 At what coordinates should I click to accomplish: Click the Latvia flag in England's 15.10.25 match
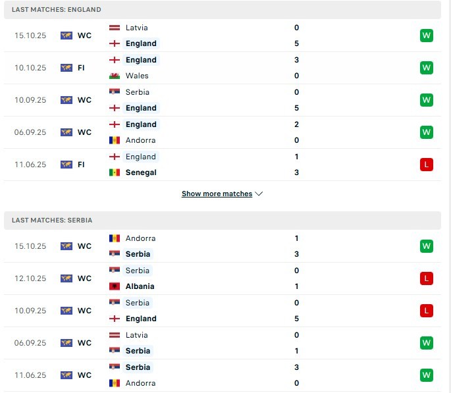pyautogui.click(x=114, y=28)
